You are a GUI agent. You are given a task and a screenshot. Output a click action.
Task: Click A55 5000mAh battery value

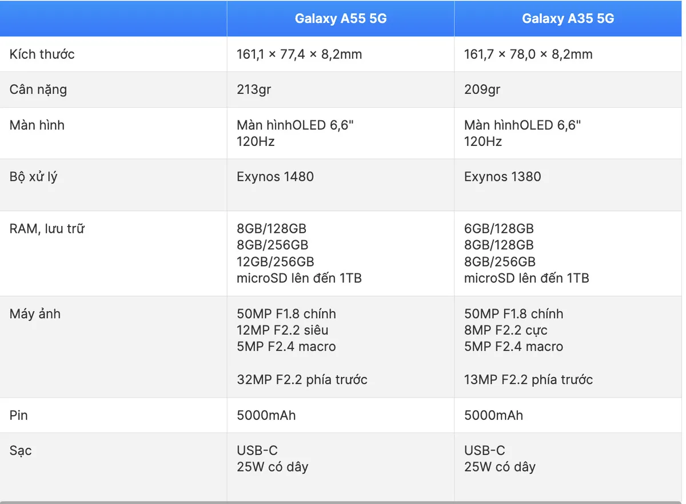coord(266,415)
